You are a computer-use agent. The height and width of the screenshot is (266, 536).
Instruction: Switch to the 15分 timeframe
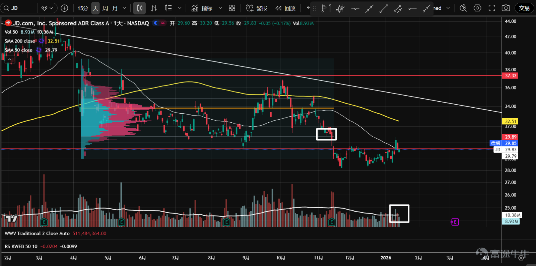click(83, 8)
